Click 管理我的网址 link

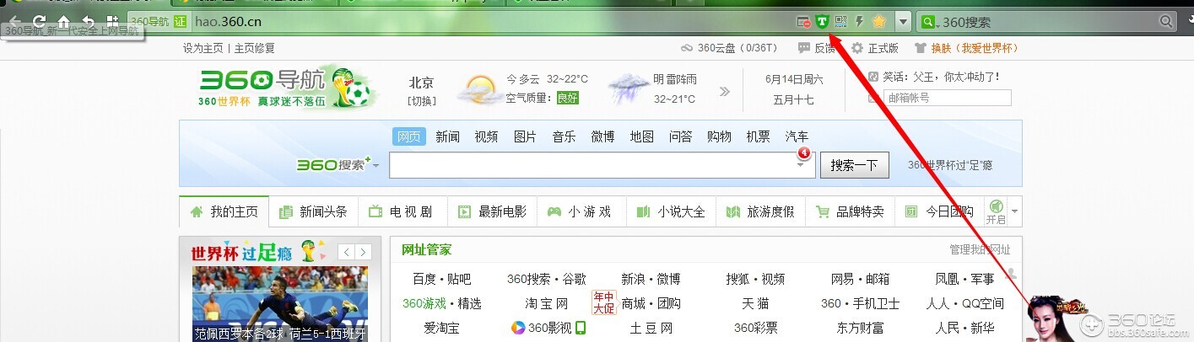pos(980,249)
